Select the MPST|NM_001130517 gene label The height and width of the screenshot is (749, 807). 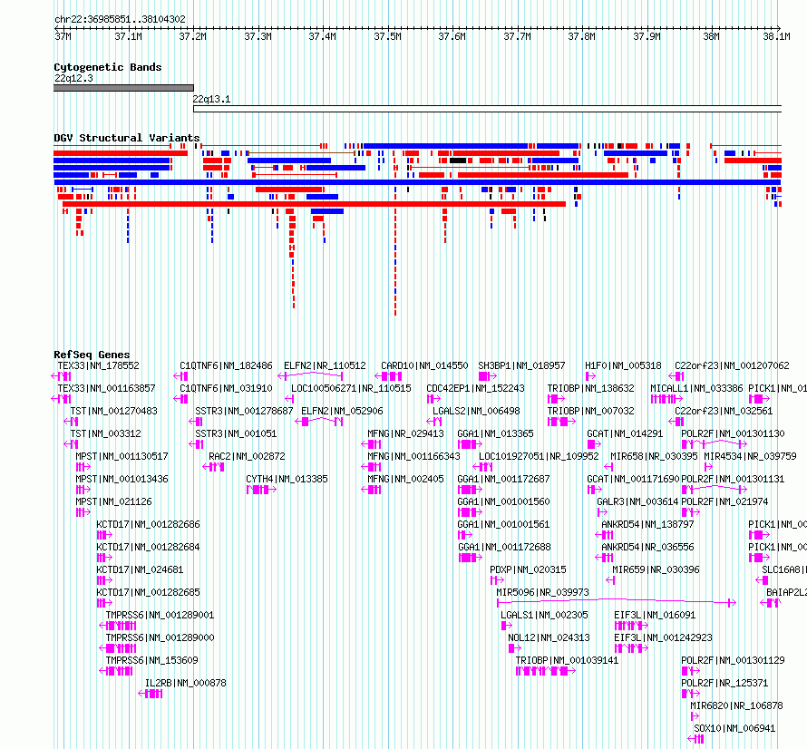click(122, 456)
